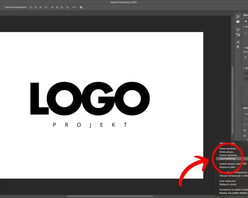
Task: Click the pixel layer image icon in Properties
Action: tap(246, 21)
